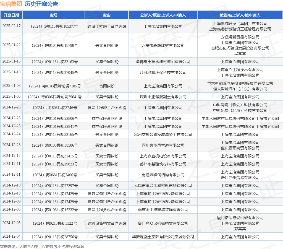The image size is (283, 249).
Task: Click defendant 中科同舟（雅安）科技有限公司
Action: coord(240,105)
